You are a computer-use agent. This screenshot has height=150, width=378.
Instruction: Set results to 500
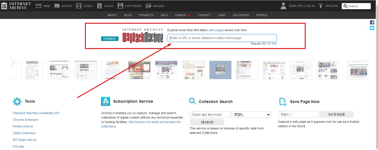point(274,44)
